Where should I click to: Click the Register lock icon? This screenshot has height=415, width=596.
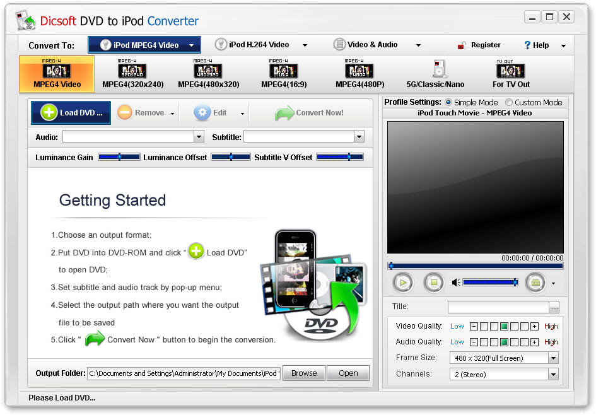click(x=462, y=45)
